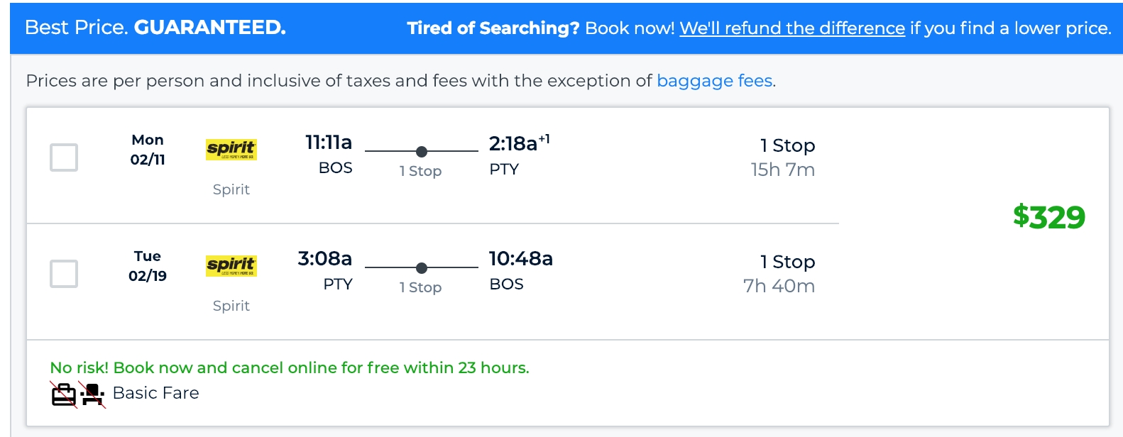1123x437 pixels.
Task: Select the Tue 02/19 flight checkbox
Action: pos(64,274)
